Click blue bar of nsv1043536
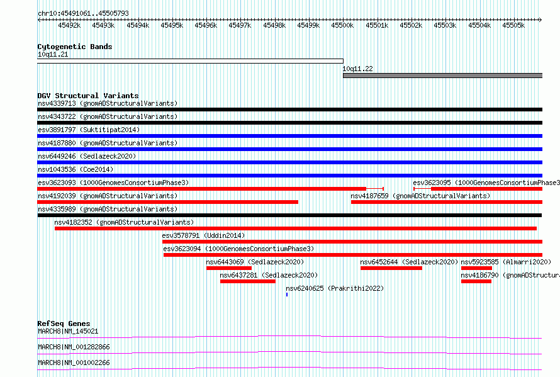 [x=289, y=176]
